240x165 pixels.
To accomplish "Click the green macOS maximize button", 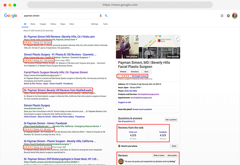I will coord(15,5).
